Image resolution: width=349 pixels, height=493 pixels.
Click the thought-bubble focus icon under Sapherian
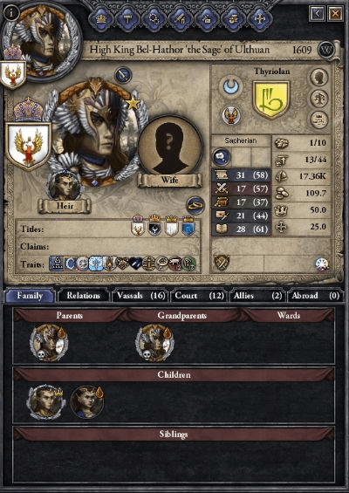pos(222,157)
